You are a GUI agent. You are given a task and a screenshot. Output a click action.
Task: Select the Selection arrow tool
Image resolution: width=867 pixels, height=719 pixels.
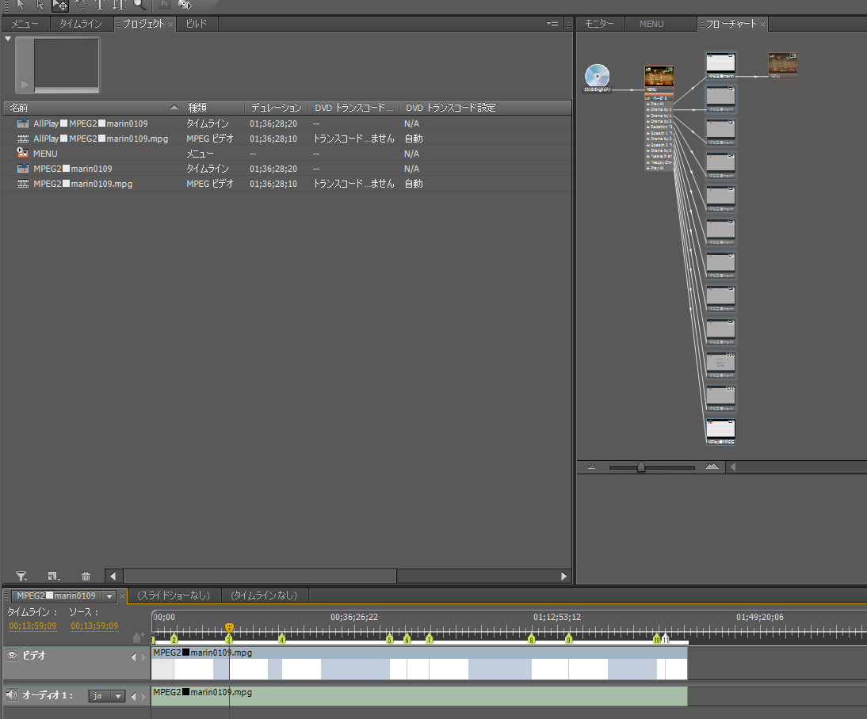21,5
